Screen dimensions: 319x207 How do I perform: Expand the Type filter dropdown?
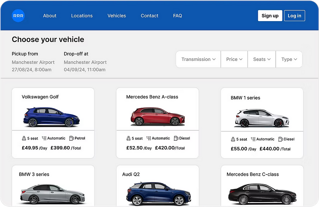coord(289,59)
